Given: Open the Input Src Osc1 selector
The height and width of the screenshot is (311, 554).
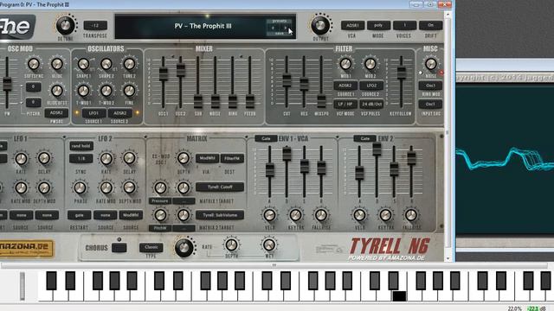Looking at the screenshot, I should coord(430,104).
